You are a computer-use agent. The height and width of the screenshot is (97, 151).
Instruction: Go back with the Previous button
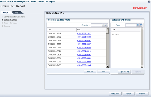click(x=115, y=94)
